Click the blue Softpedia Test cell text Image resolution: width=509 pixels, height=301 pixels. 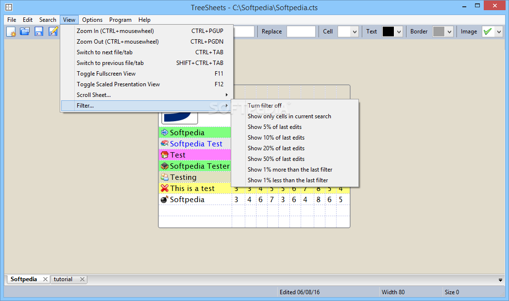tap(196, 143)
